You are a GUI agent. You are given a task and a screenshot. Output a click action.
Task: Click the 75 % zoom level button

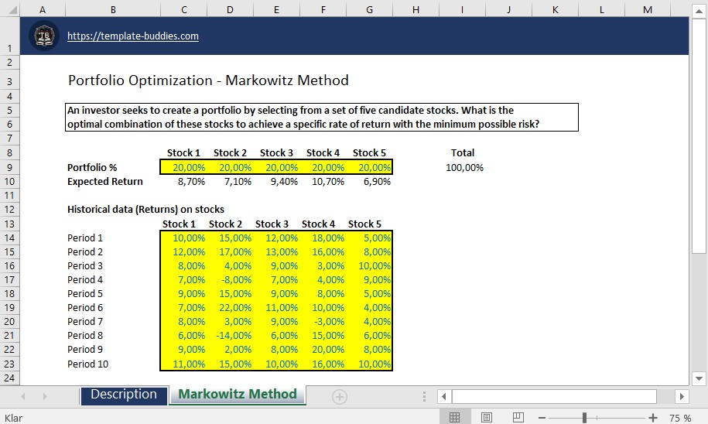680,418
